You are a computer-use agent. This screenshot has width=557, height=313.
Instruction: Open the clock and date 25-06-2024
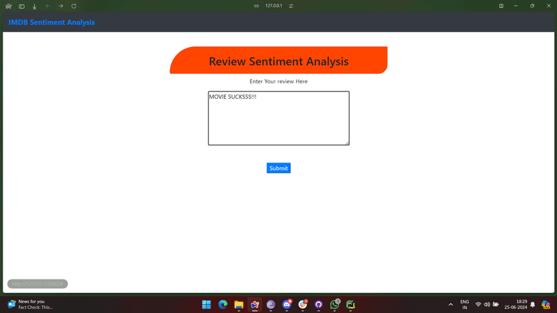click(x=516, y=304)
